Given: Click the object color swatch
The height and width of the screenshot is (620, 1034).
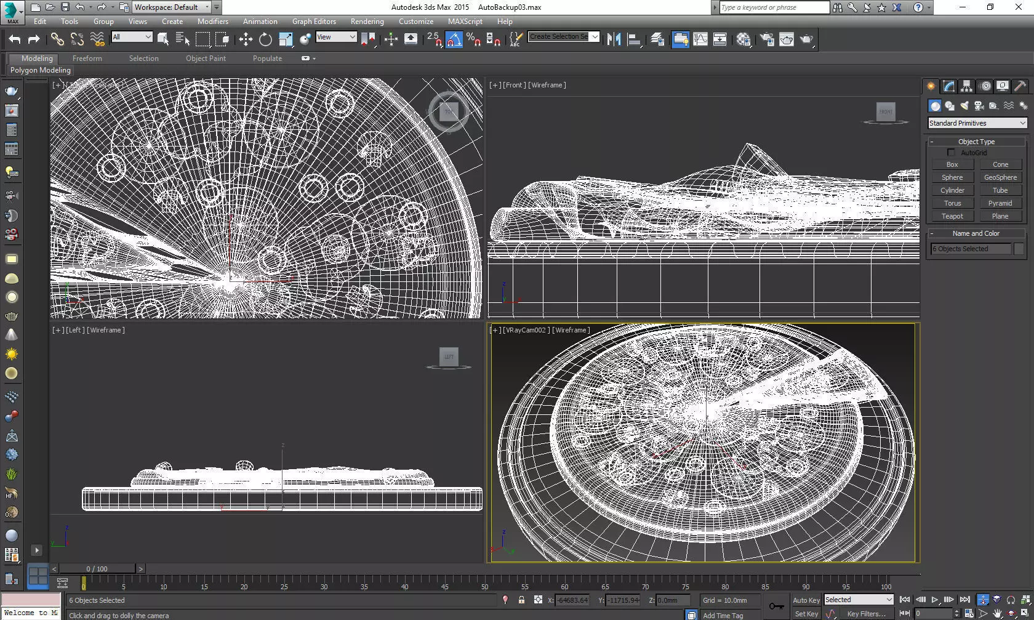Looking at the screenshot, I should pos(1019,249).
